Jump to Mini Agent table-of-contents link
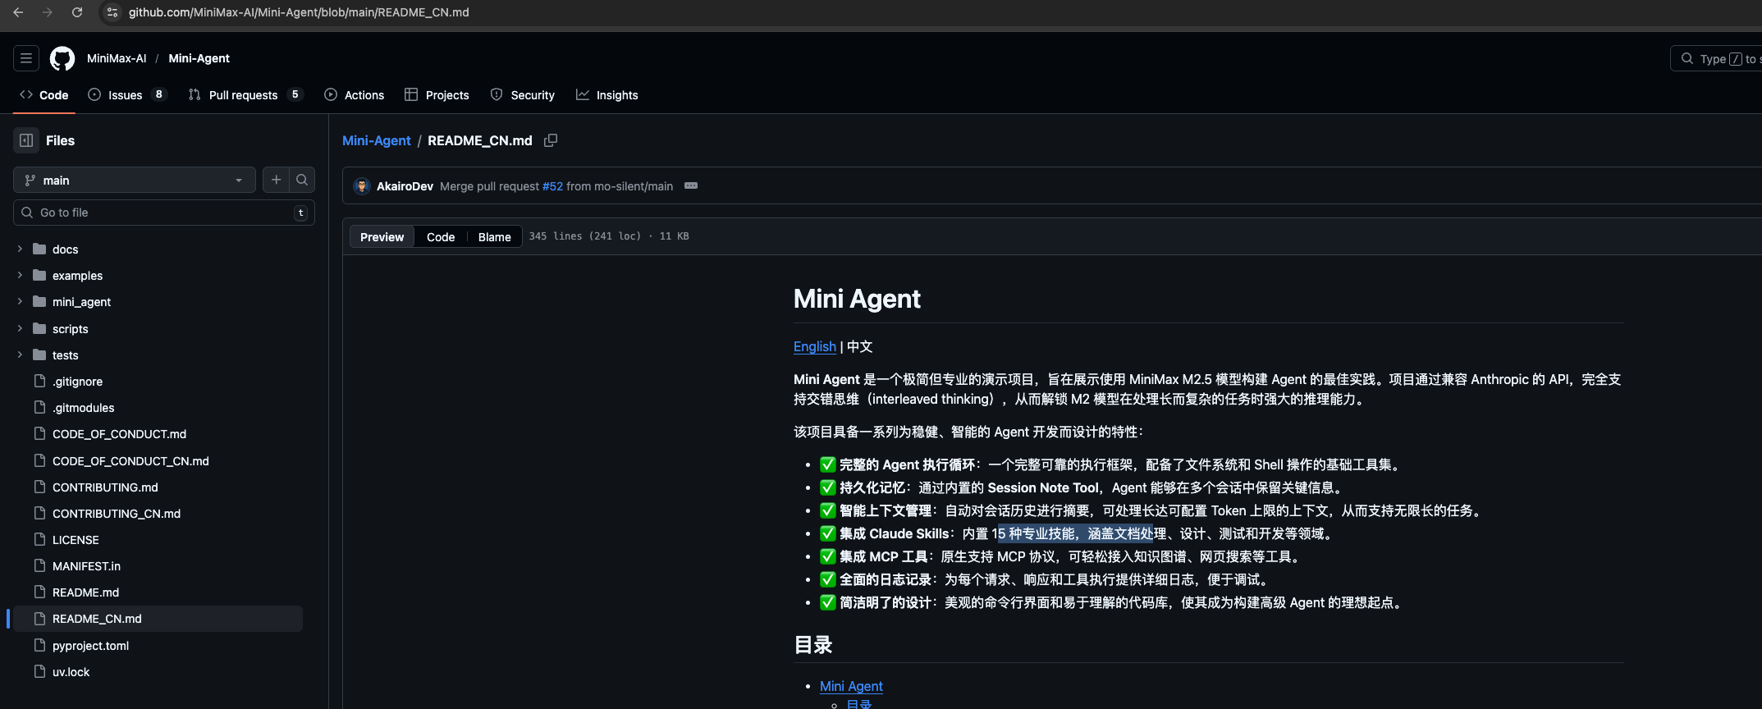 851,686
